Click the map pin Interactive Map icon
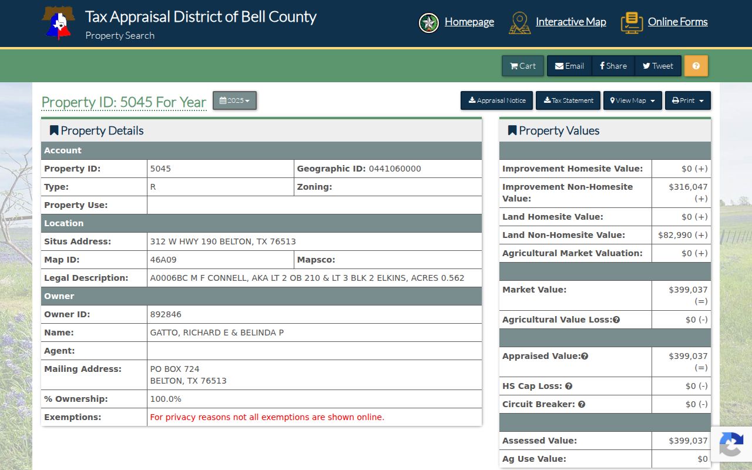This screenshot has height=470, width=752. tap(520, 23)
